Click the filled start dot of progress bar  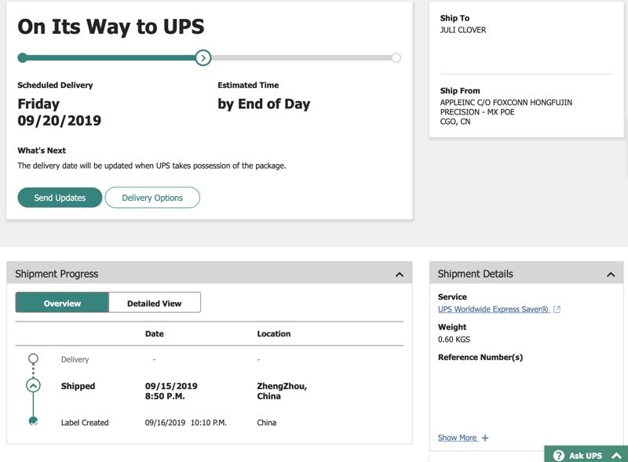pos(22,57)
